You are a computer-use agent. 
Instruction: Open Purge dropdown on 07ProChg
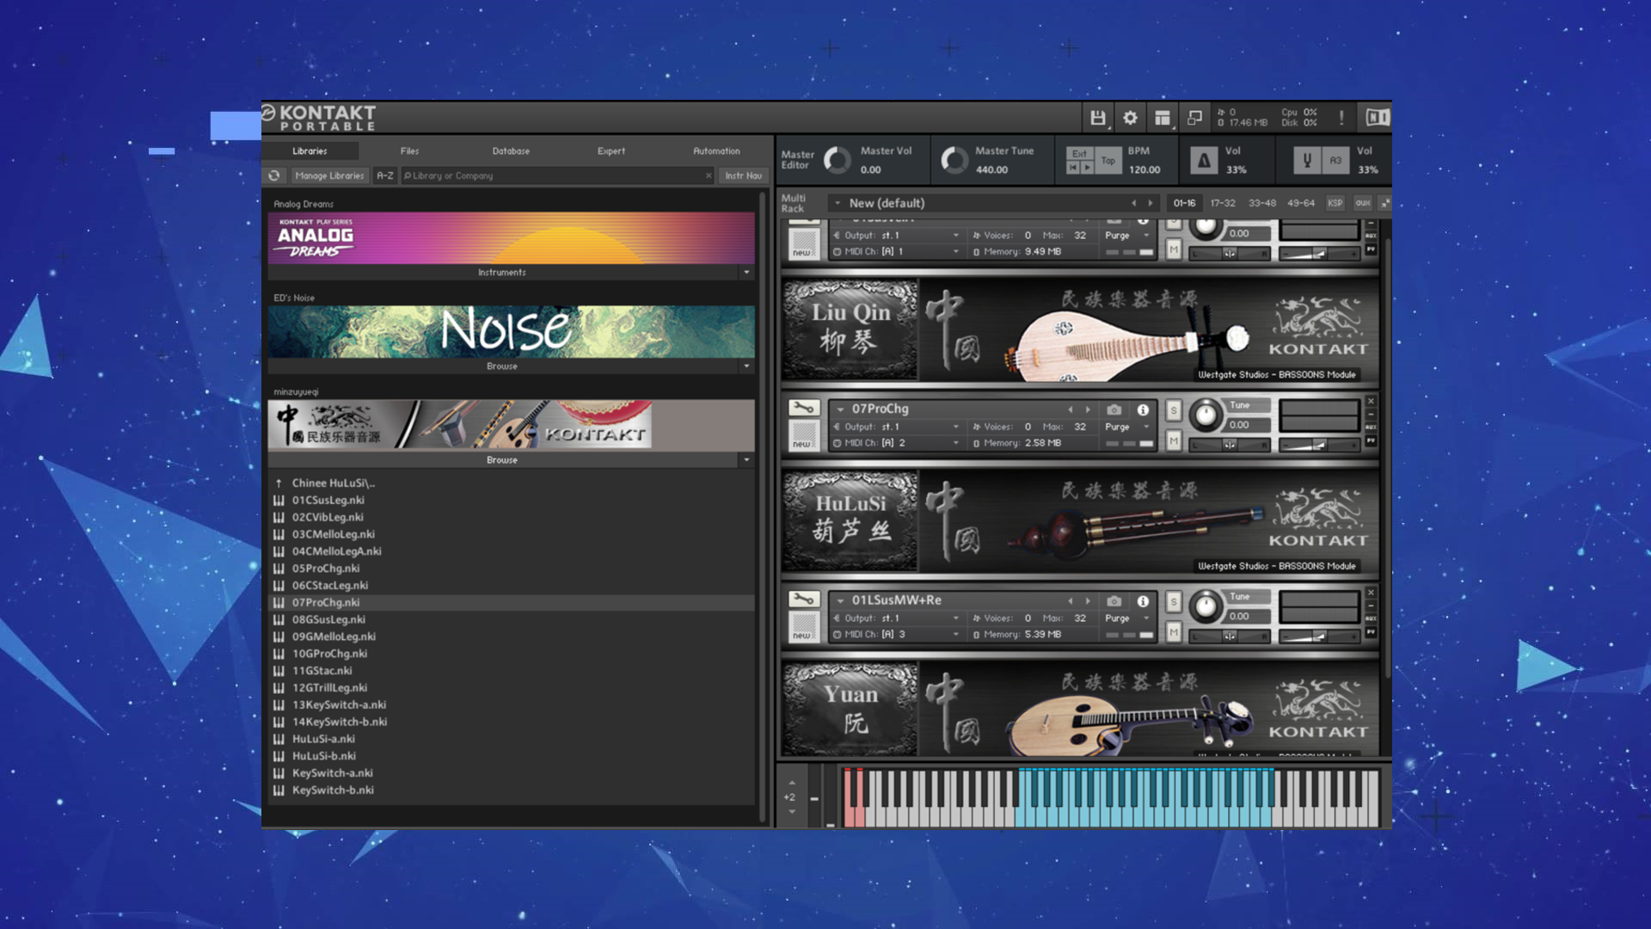1146,427
